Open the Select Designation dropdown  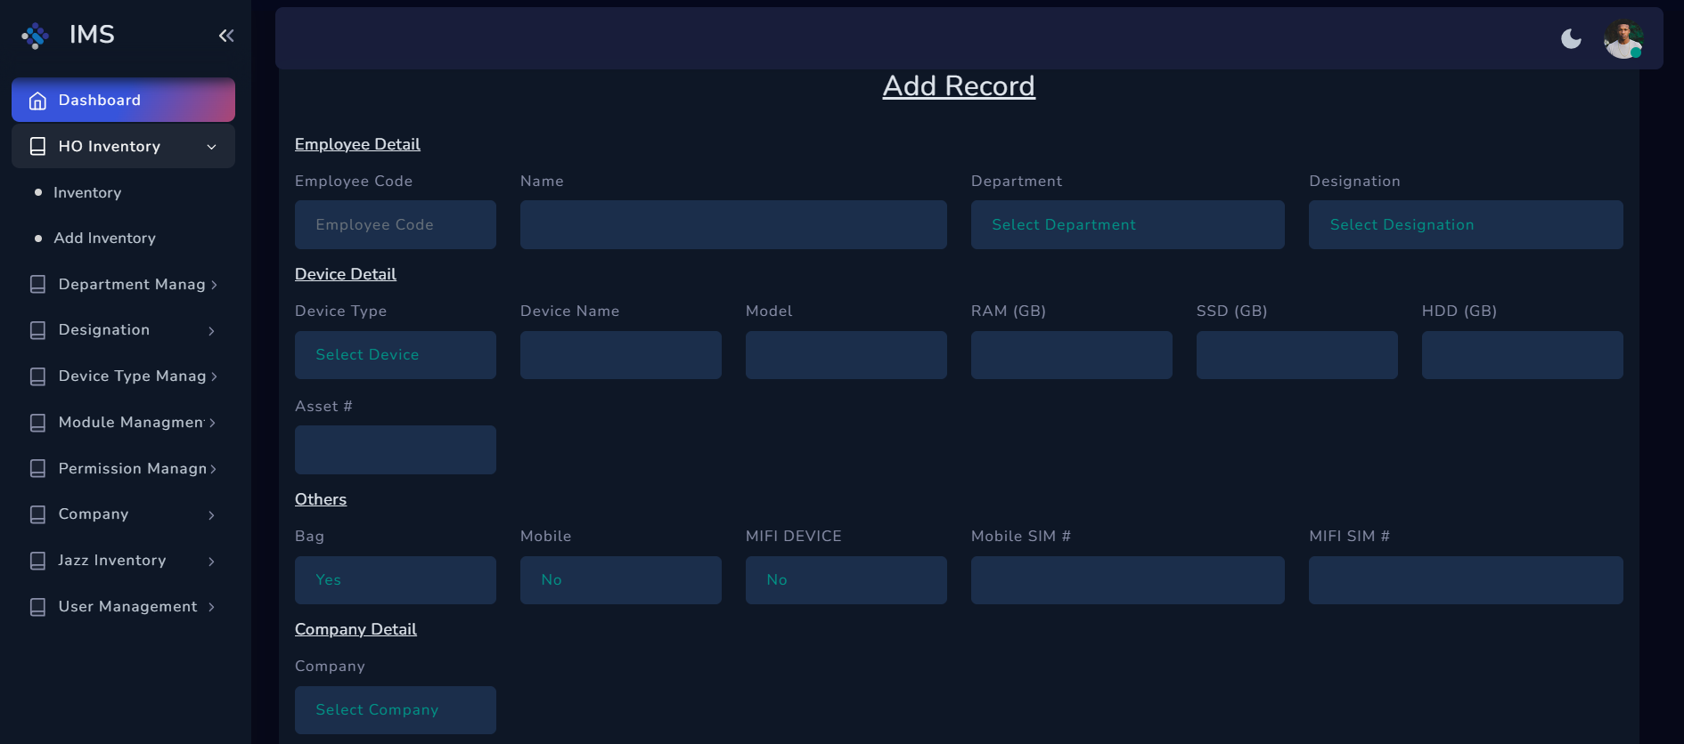pyautogui.click(x=1465, y=225)
